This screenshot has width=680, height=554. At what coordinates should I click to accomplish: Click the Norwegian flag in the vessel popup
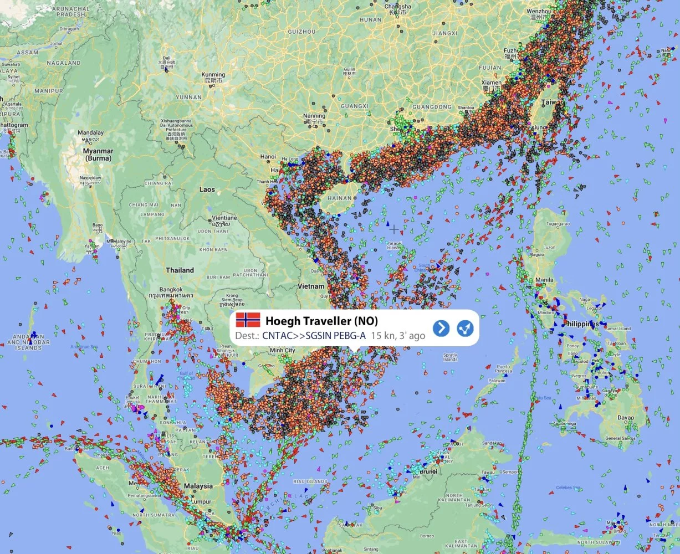(x=248, y=320)
